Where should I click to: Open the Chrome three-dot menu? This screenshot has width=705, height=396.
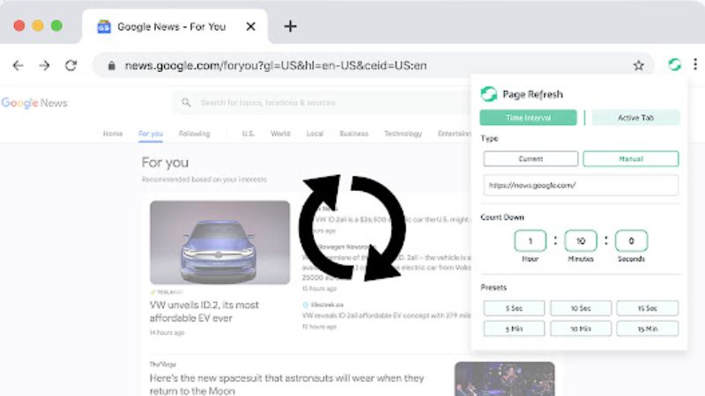[x=695, y=64]
